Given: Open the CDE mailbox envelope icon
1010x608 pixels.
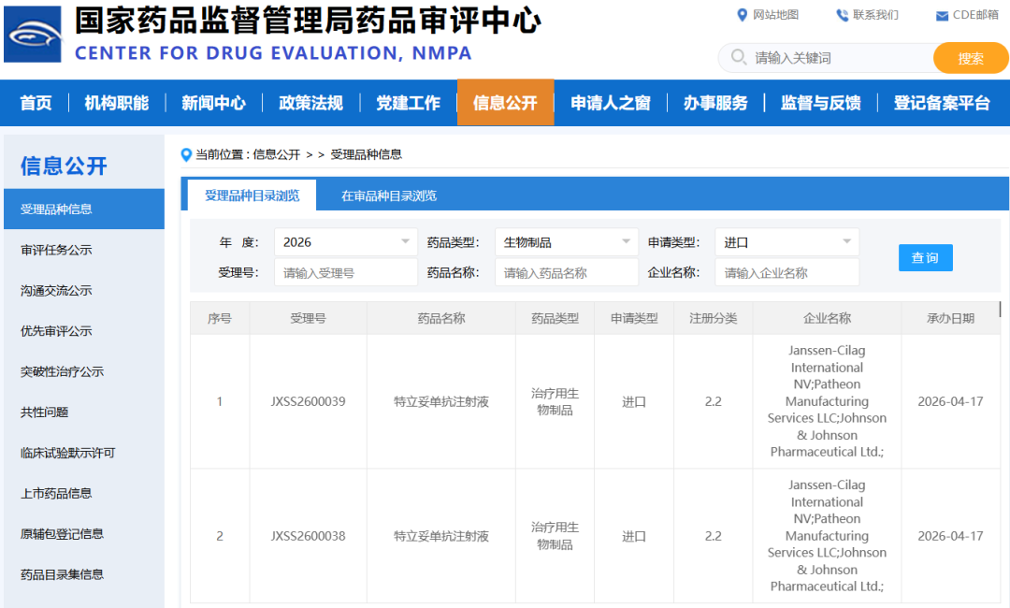Looking at the screenshot, I should [942, 16].
